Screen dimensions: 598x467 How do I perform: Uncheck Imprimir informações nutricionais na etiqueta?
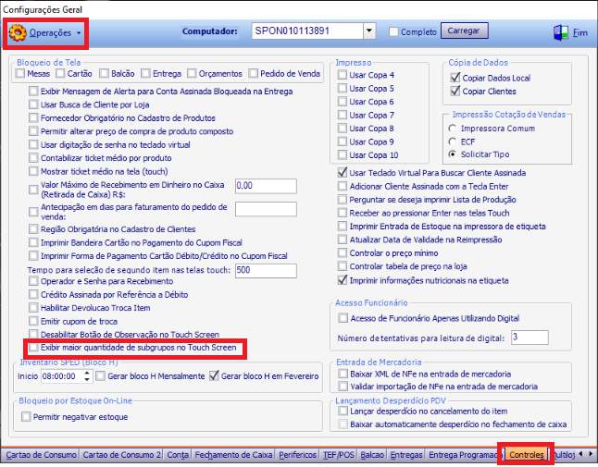click(343, 280)
